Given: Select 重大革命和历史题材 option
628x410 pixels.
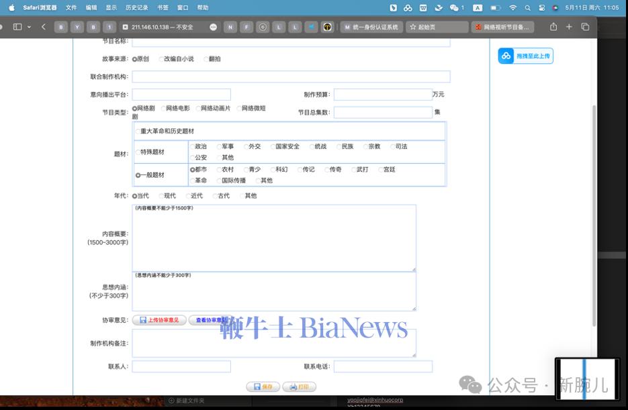Looking at the screenshot, I should point(138,132).
